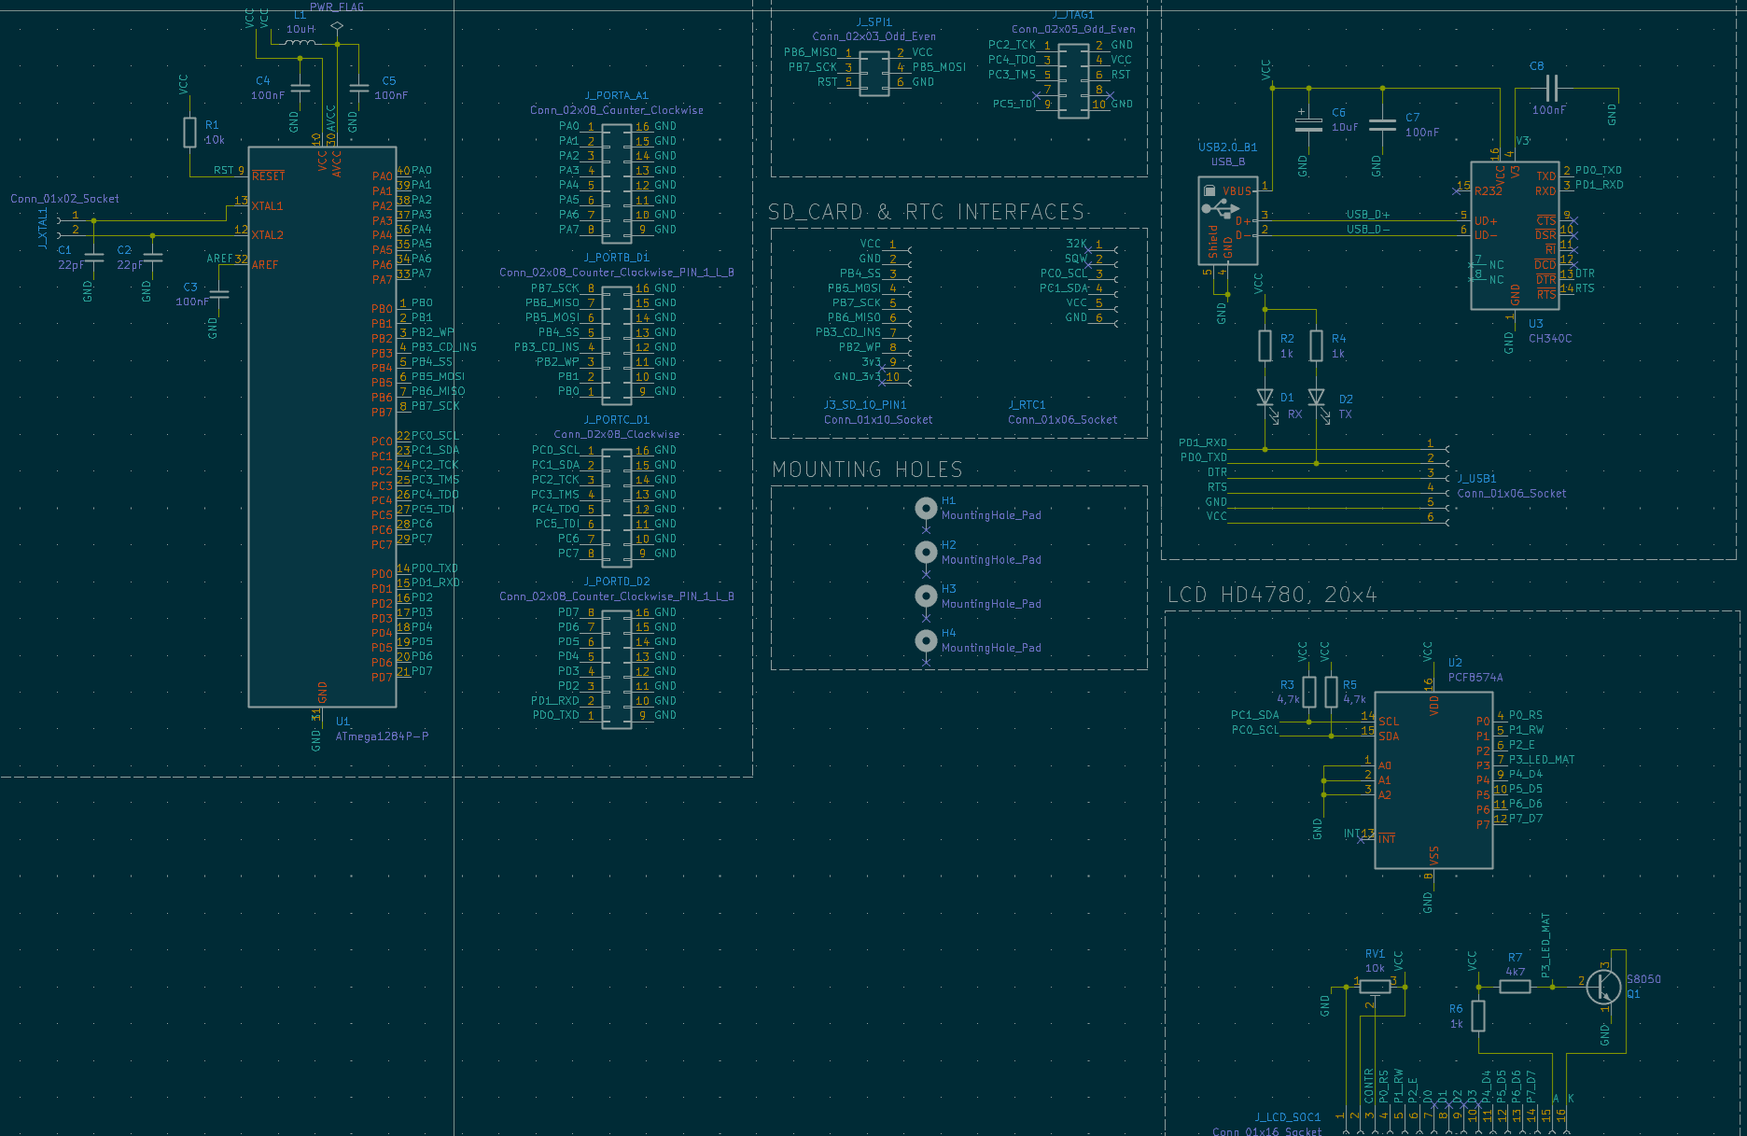The width and height of the screenshot is (1747, 1136).
Task: Select mounting hole H4 symbol
Action: [x=926, y=641]
